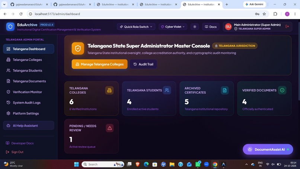Open the DocumentAssist AI chat button
300x169 pixels.
tap(268, 149)
